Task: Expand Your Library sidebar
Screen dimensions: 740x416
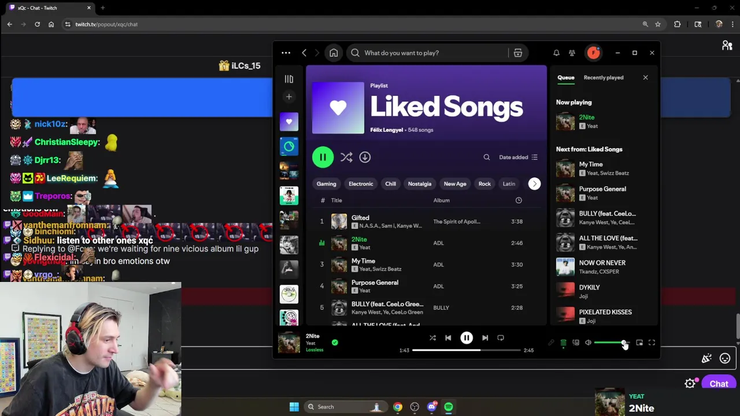Action: (289, 79)
